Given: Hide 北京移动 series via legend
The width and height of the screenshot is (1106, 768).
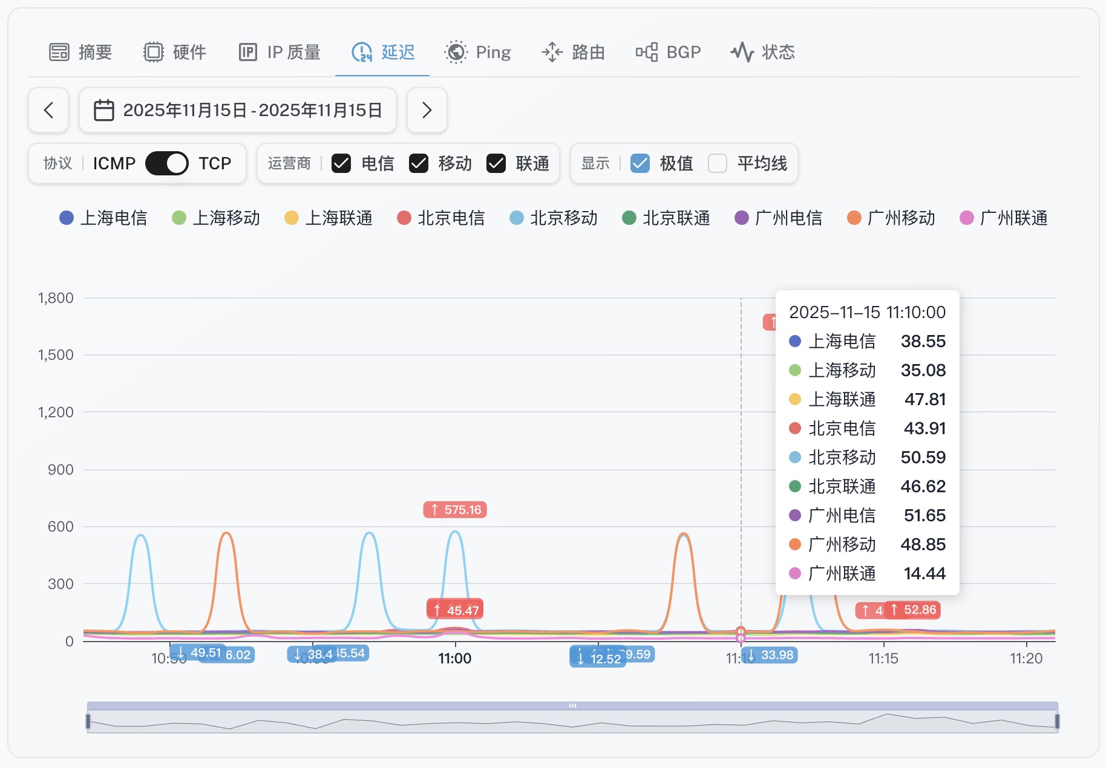Looking at the screenshot, I should pos(554,218).
